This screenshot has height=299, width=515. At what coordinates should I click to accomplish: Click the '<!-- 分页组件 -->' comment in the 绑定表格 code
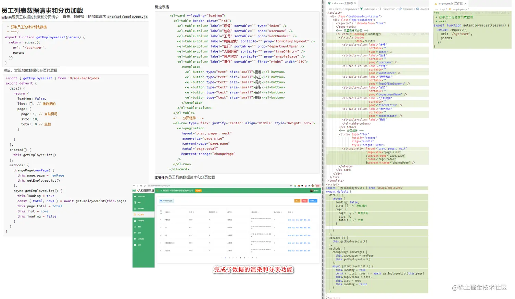click(x=188, y=118)
